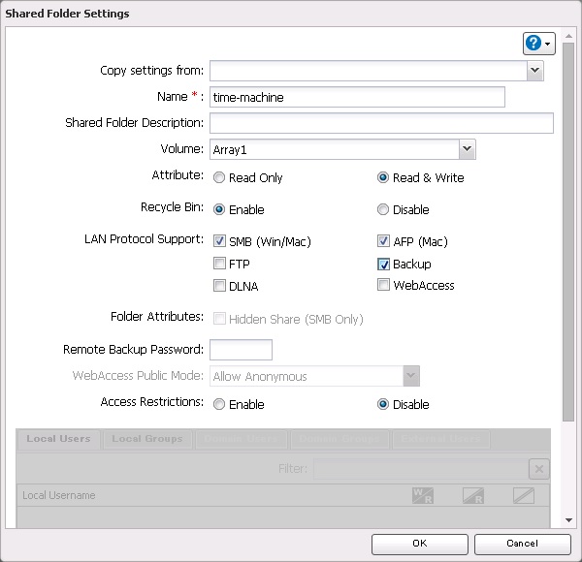Check the DLNA protocol option

click(219, 286)
